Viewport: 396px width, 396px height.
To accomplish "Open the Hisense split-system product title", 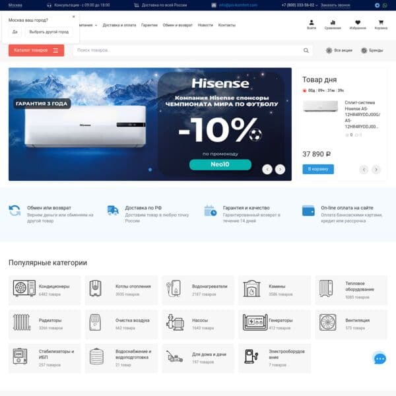I will coord(362,114).
